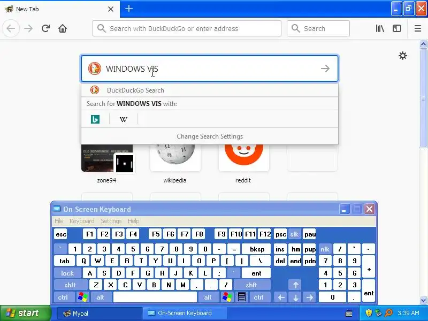The image size is (428, 321).
Task: Click the del key
Action: click(x=280, y=261)
